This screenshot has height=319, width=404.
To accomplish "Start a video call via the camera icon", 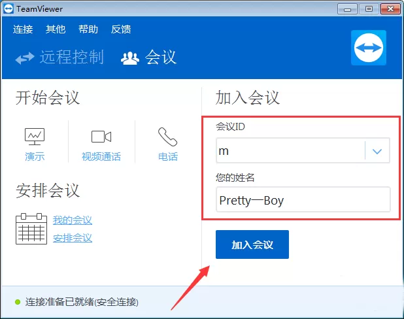I will coord(101,137).
